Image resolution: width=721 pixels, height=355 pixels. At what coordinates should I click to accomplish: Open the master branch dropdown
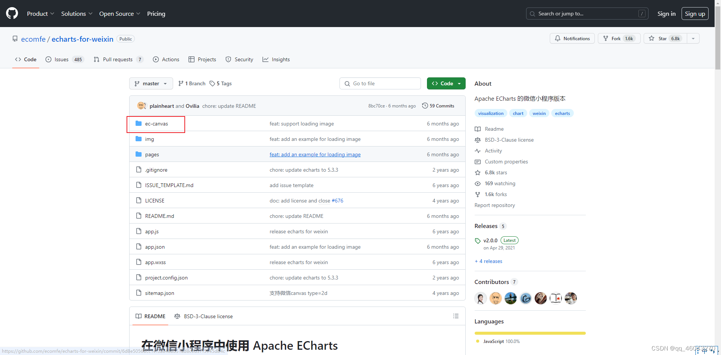pyautogui.click(x=151, y=83)
